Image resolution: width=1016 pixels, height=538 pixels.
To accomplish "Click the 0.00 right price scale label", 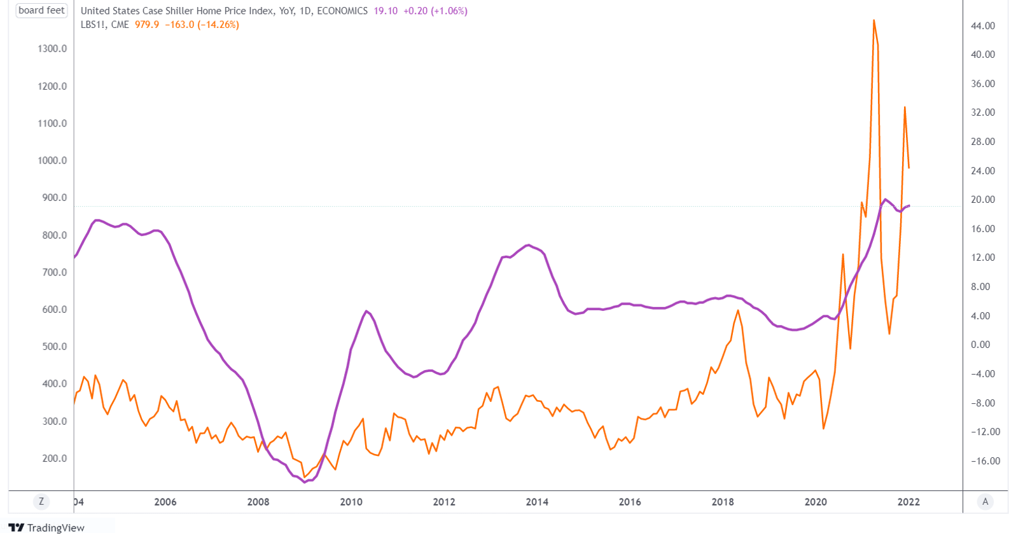I will pyautogui.click(x=980, y=345).
